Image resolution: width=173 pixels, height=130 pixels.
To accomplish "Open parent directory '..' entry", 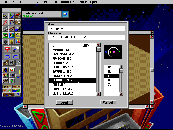I will 53,45.
